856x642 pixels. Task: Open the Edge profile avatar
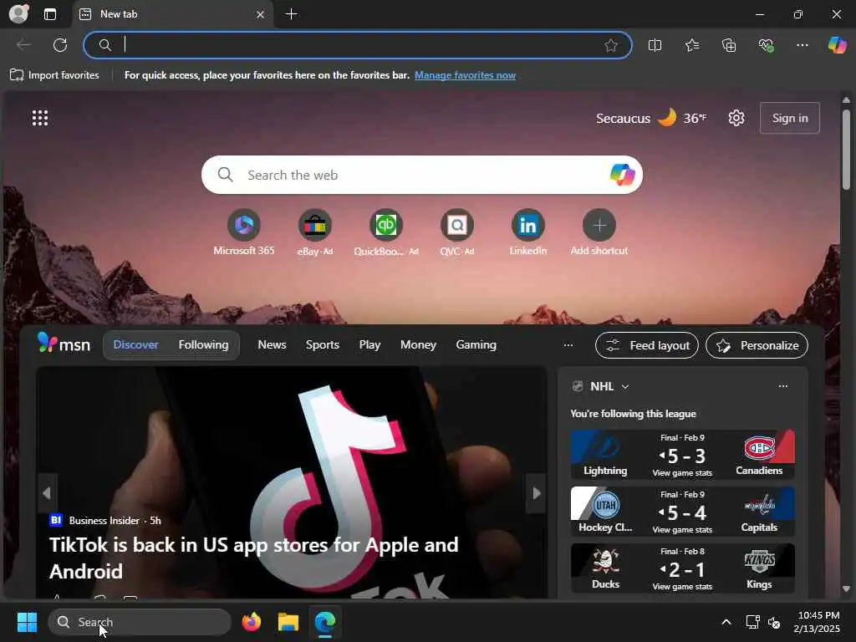pos(18,14)
